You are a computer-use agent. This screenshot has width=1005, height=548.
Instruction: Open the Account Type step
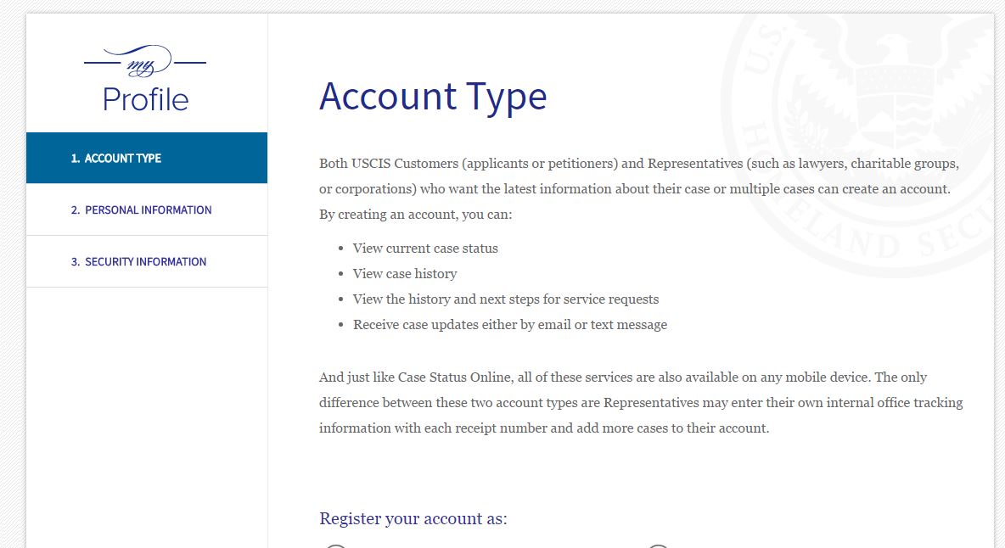coord(147,158)
